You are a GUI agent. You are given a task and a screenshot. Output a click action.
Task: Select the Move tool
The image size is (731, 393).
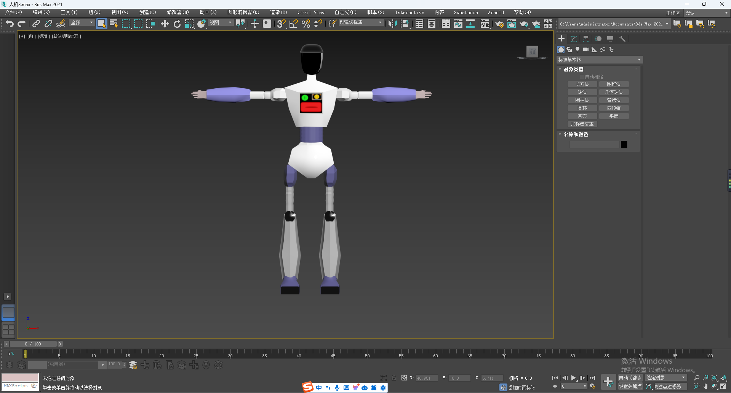click(x=165, y=24)
